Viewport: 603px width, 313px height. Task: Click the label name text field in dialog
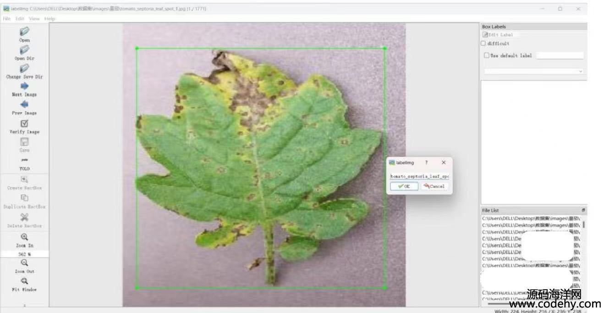point(419,176)
